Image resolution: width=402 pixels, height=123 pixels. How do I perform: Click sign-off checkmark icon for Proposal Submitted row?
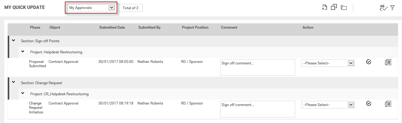tap(368, 62)
